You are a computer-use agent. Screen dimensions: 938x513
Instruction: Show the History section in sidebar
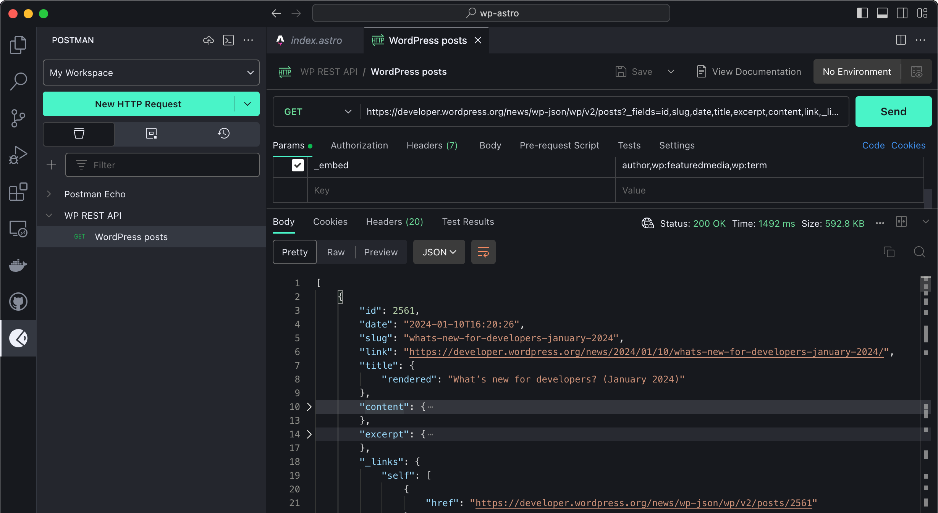[x=223, y=134]
